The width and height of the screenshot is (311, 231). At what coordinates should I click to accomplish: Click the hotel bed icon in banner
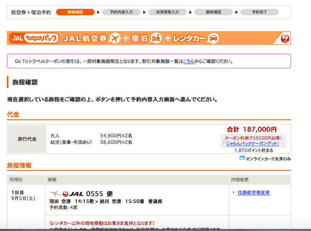click(156, 38)
